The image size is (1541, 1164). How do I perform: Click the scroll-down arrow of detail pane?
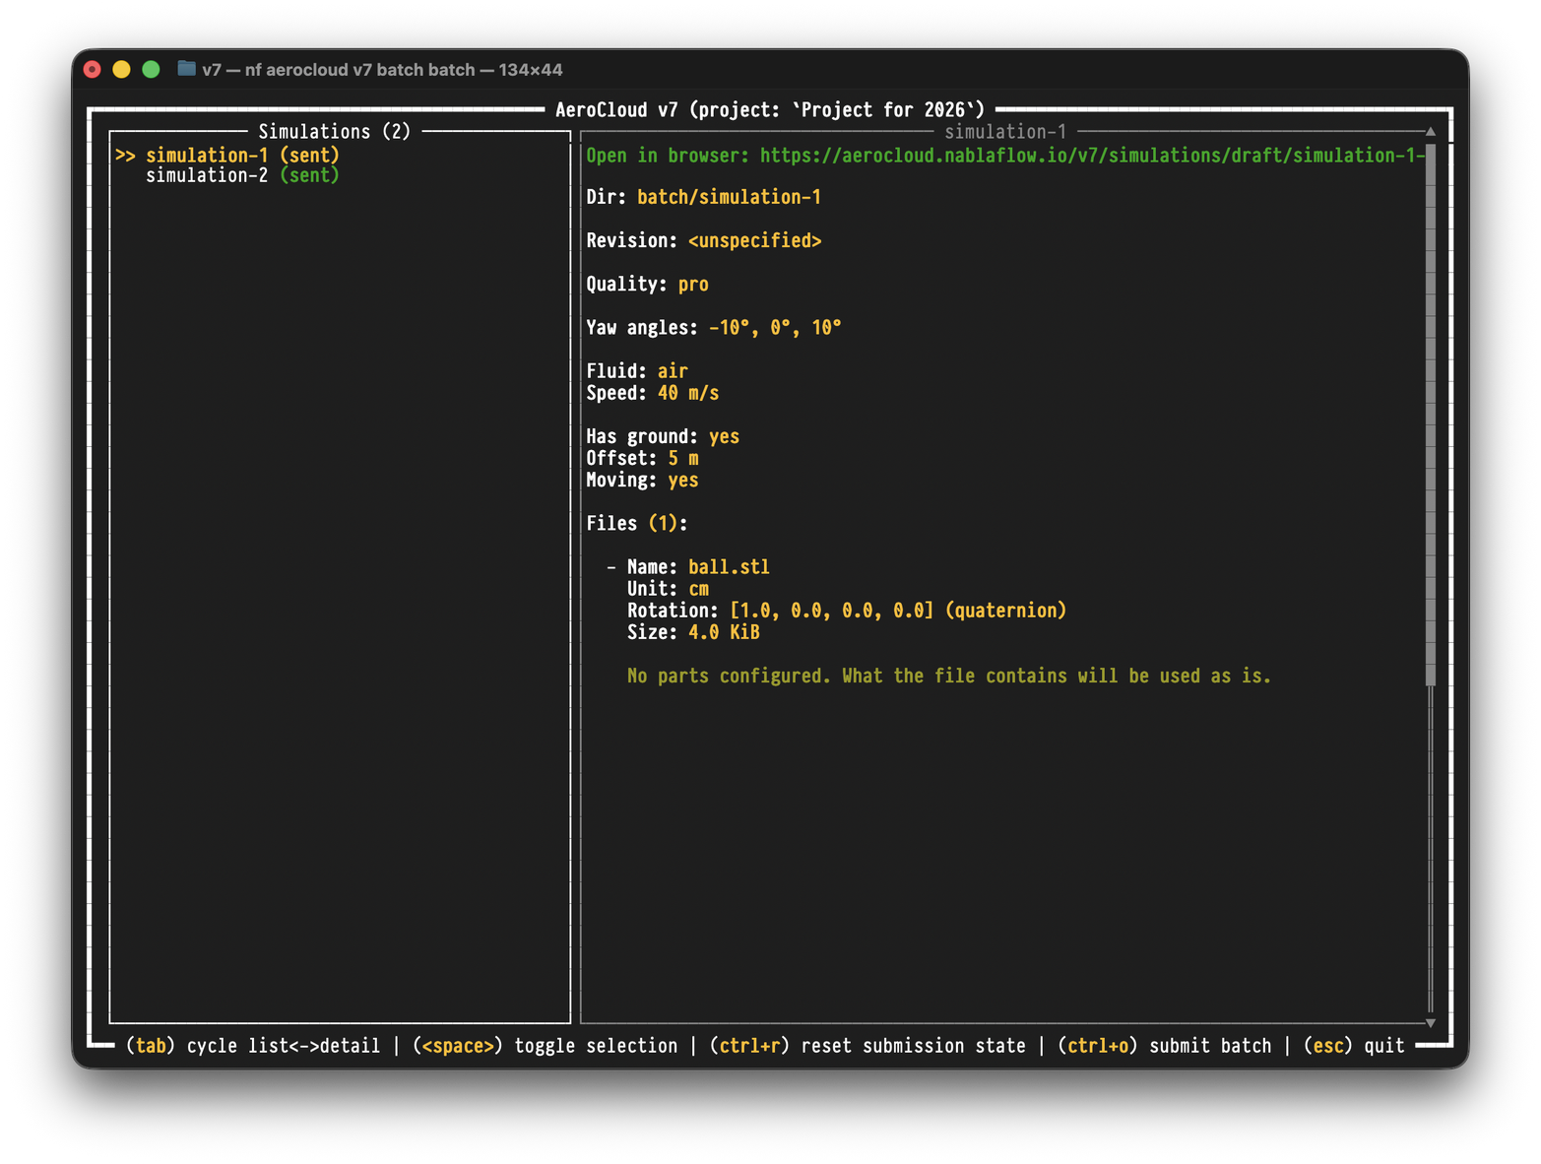click(x=1430, y=1022)
